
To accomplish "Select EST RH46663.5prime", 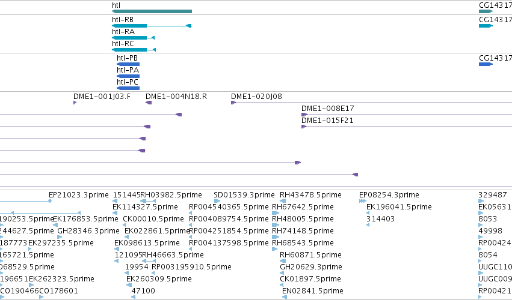I will click(x=173, y=255).
